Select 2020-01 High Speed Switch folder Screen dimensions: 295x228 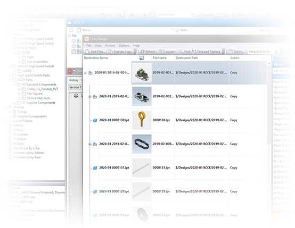36,66
